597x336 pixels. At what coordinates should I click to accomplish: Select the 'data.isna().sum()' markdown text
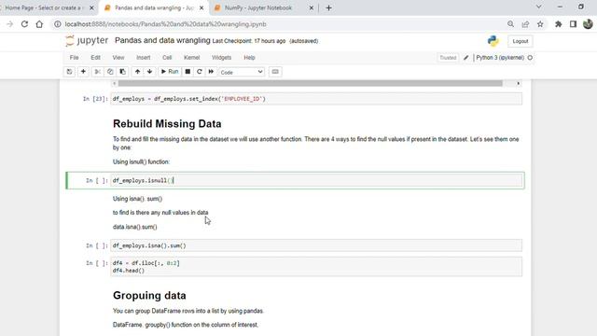(x=134, y=227)
